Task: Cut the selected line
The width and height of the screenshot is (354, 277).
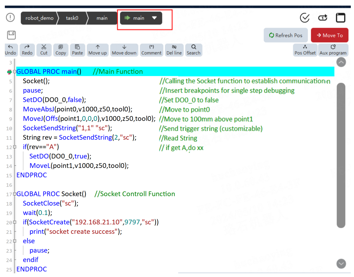Action: (44, 50)
